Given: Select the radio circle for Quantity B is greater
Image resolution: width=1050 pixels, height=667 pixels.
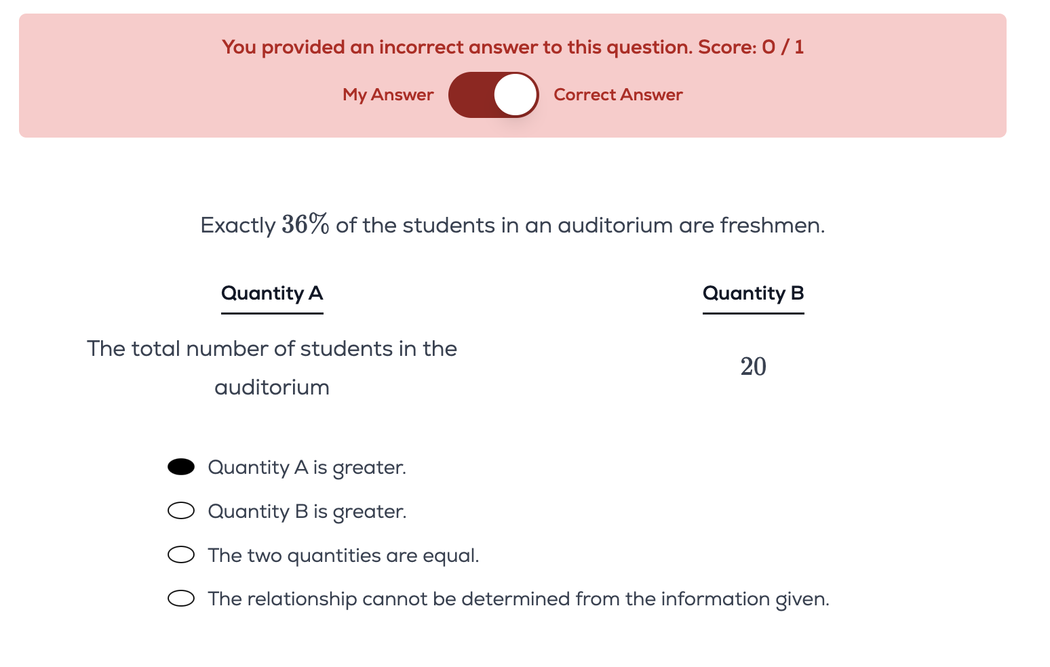Looking at the screenshot, I should pyautogui.click(x=181, y=510).
